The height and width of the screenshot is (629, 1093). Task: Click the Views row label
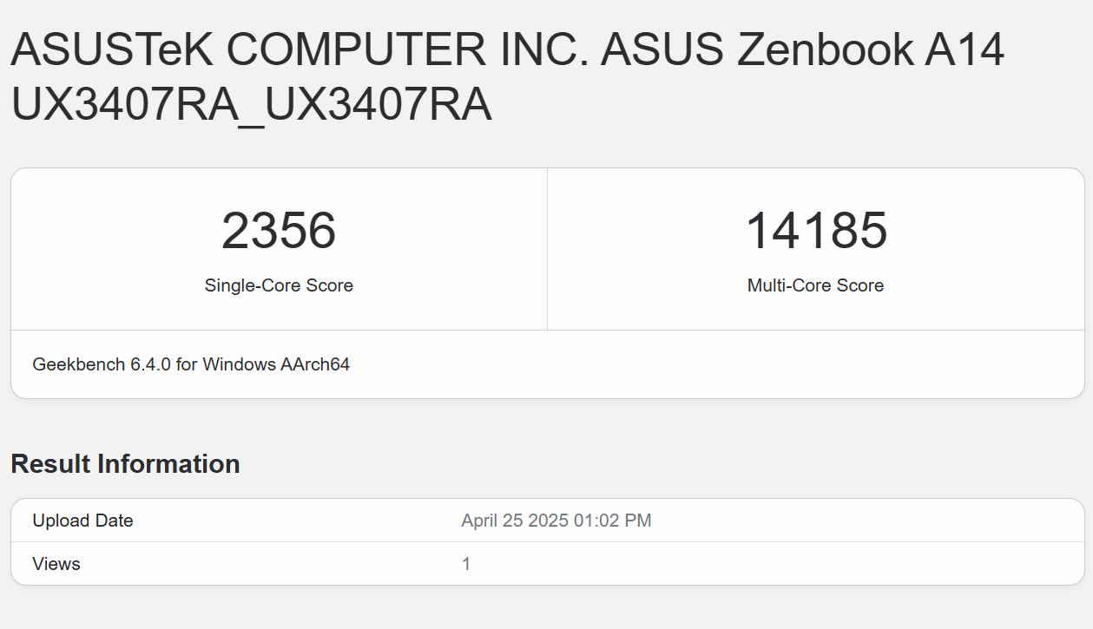(x=56, y=564)
